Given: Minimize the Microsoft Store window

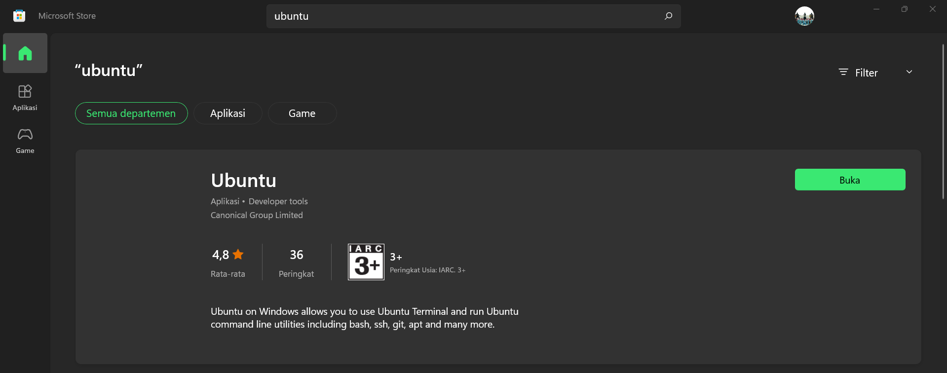Looking at the screenshot, I should coord(876,9).
